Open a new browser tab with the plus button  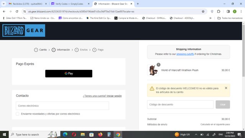[x=138, y=4]
